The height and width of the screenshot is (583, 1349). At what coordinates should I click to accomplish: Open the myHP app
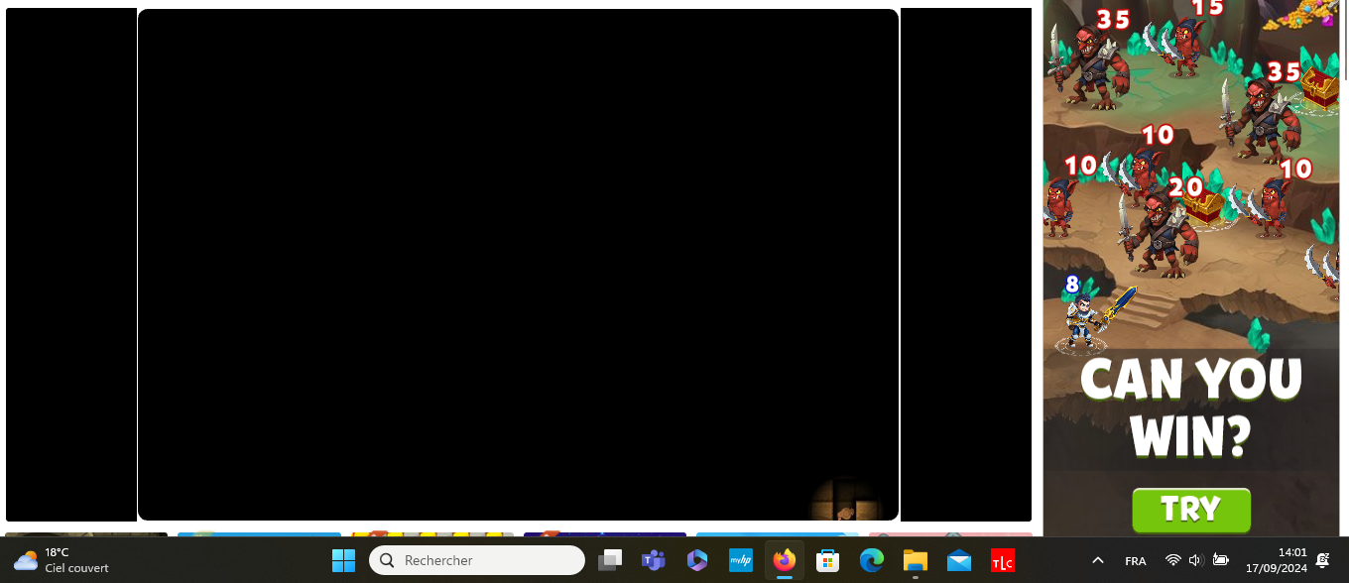(741, 560)
